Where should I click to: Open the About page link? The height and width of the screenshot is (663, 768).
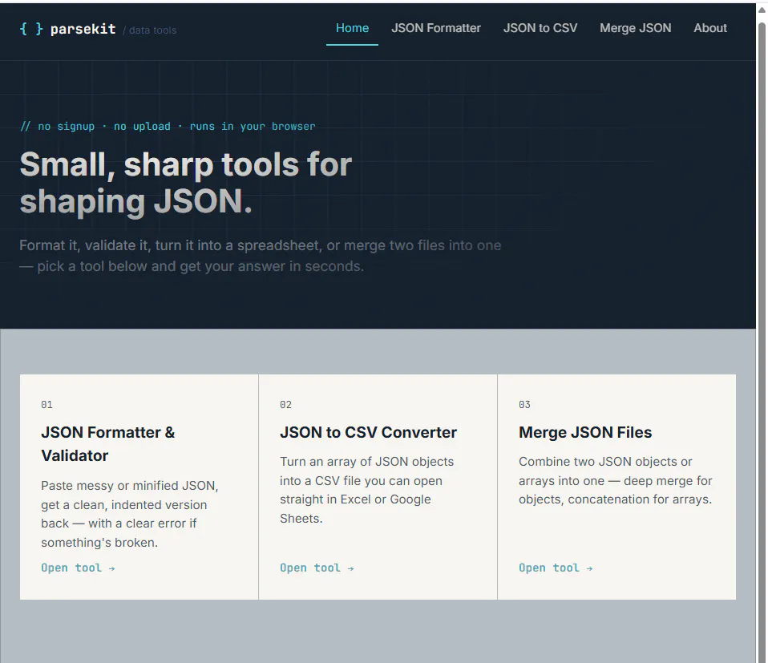[x=710, y=28]
